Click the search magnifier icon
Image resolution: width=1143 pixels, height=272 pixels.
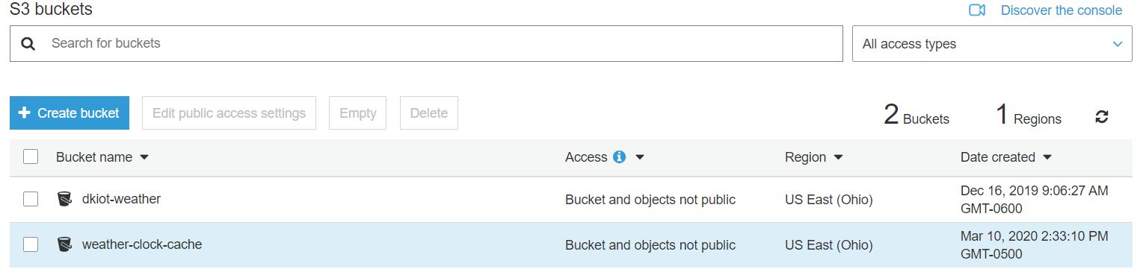coord(28,44)
